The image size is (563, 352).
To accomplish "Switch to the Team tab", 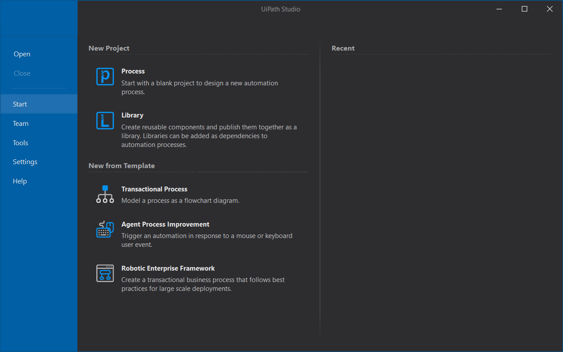I will 21,124.
